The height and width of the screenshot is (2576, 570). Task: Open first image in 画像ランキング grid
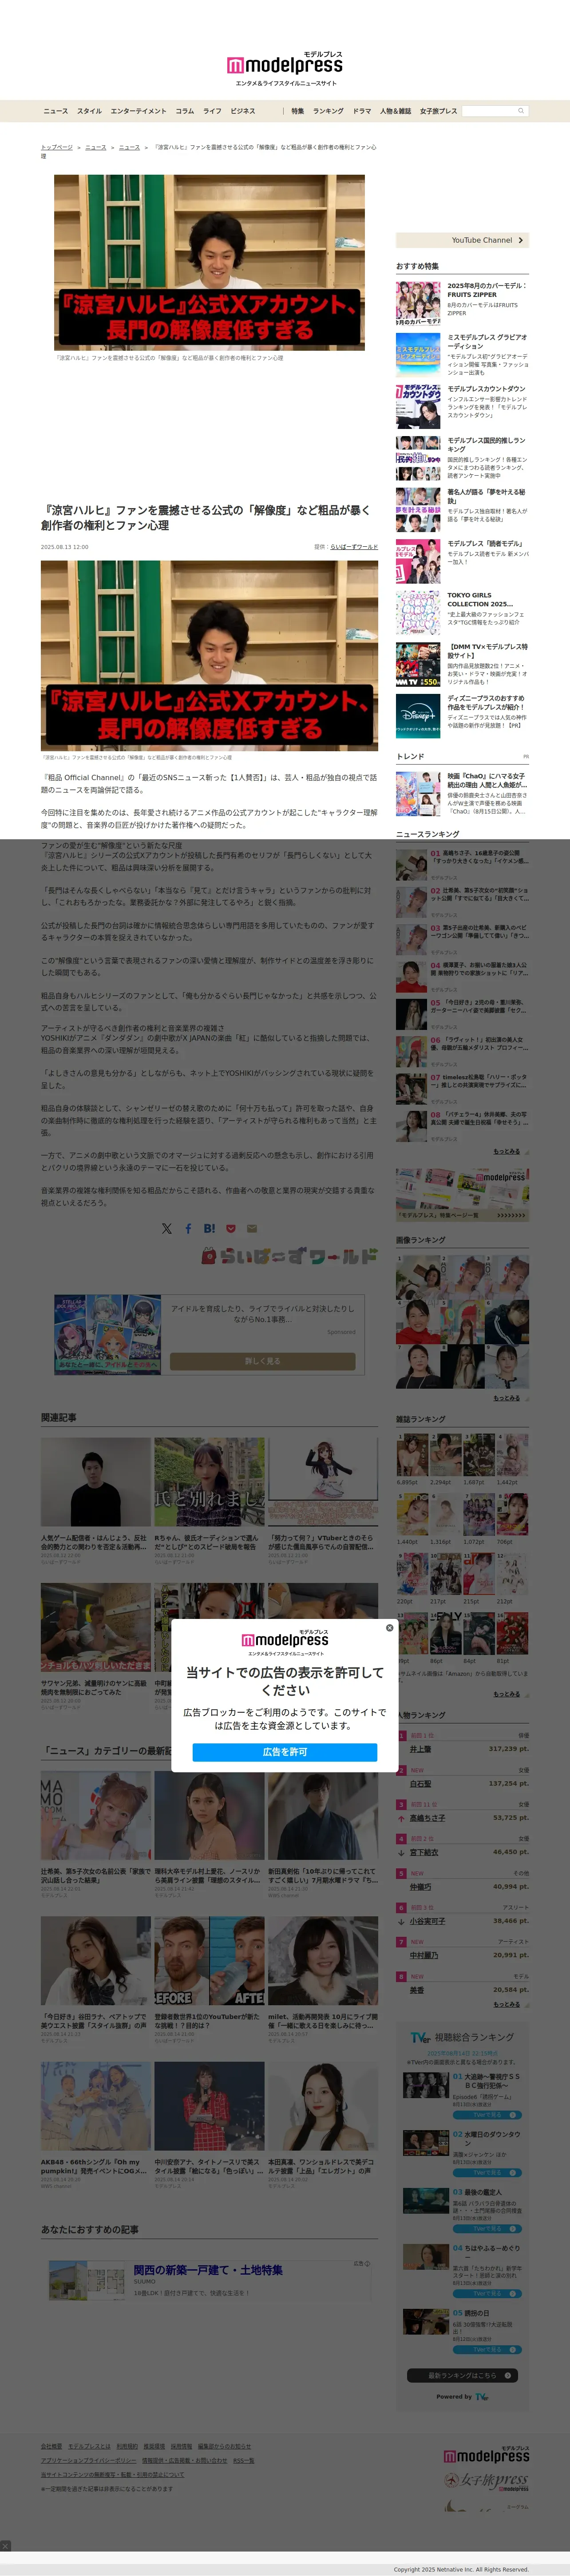point(418,1278)
